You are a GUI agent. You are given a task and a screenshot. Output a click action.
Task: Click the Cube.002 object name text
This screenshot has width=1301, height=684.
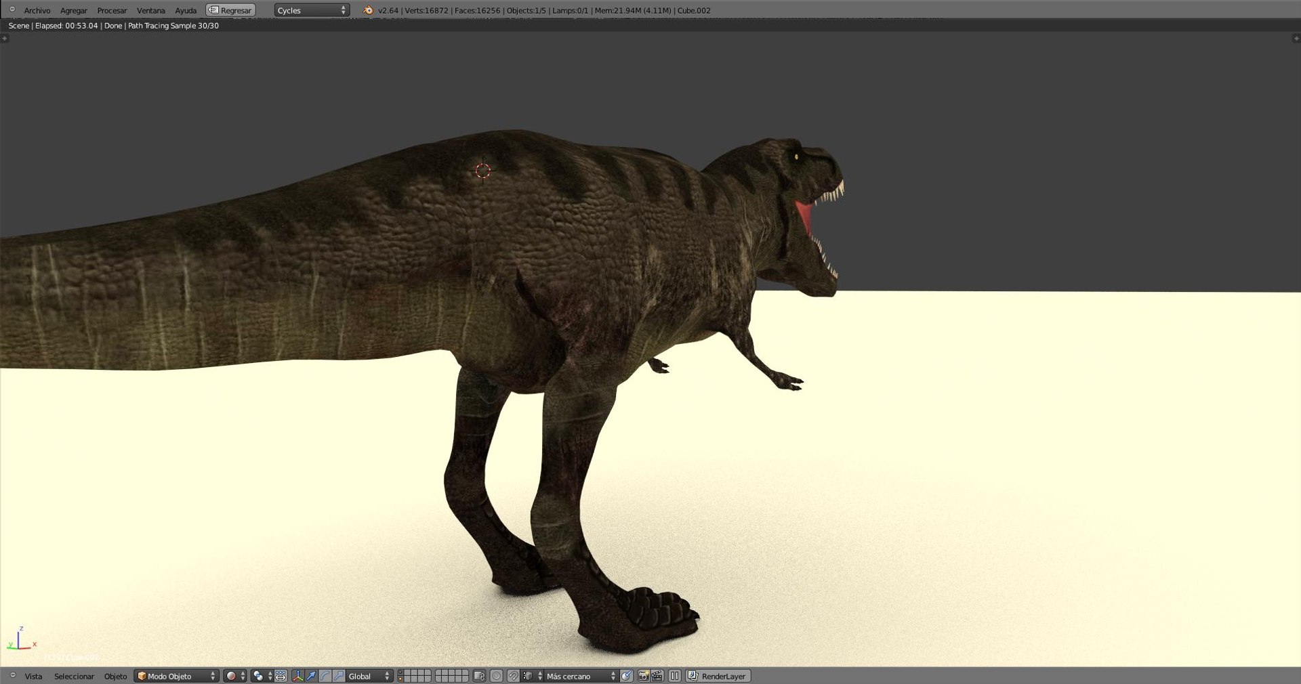click(x=694, y=10)
